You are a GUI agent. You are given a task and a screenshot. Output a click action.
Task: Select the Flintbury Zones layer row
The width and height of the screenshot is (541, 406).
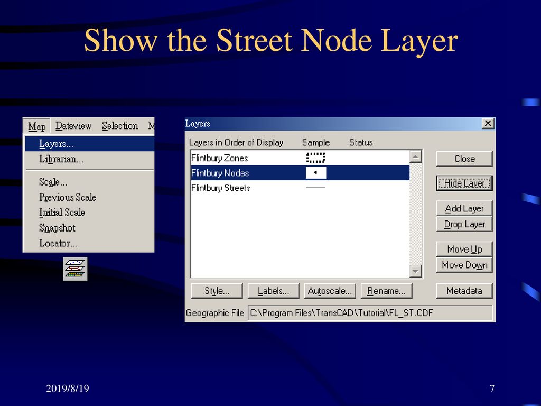point(300,158)
